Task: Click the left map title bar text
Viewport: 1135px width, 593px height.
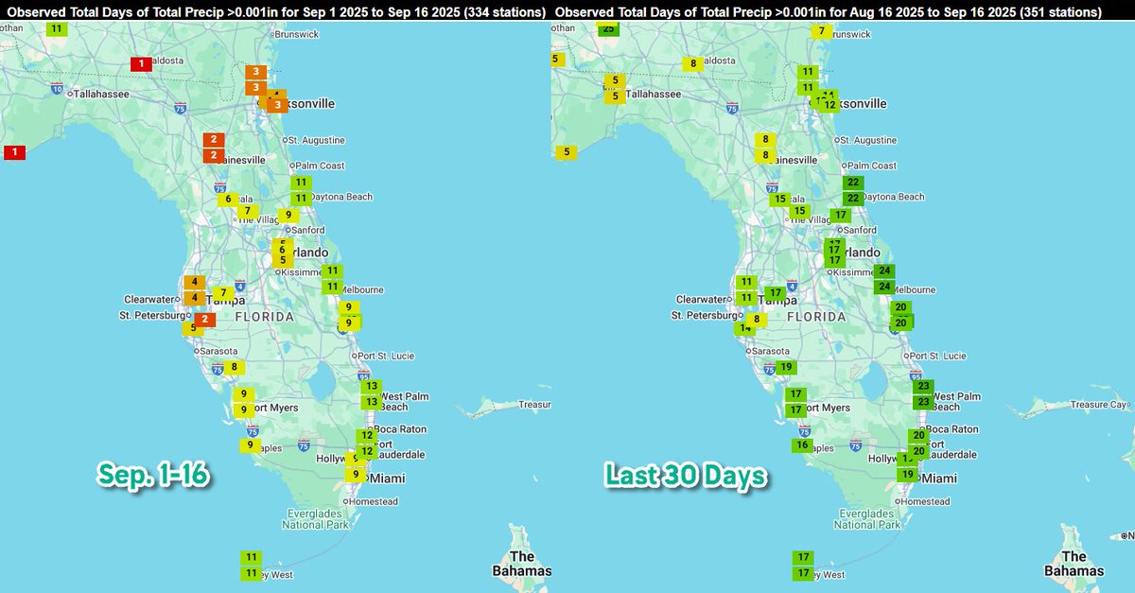Action: coord(274,12)
